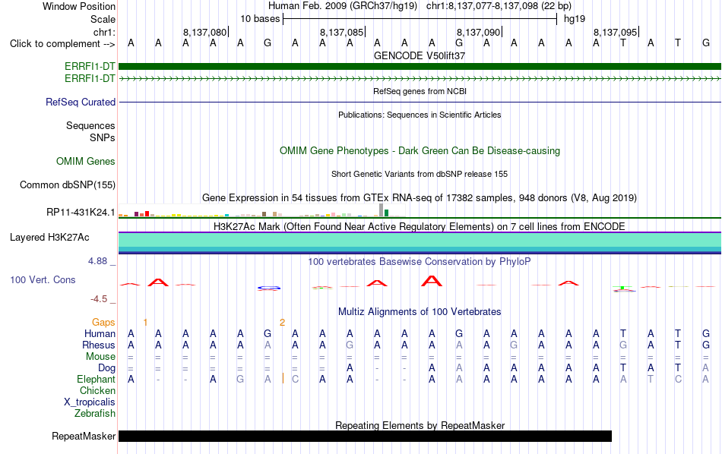Click the Rhesus species label

(99, 345)
